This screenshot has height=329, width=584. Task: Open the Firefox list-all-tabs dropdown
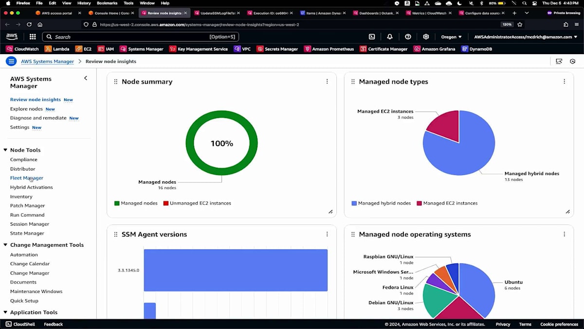point(527,13)
